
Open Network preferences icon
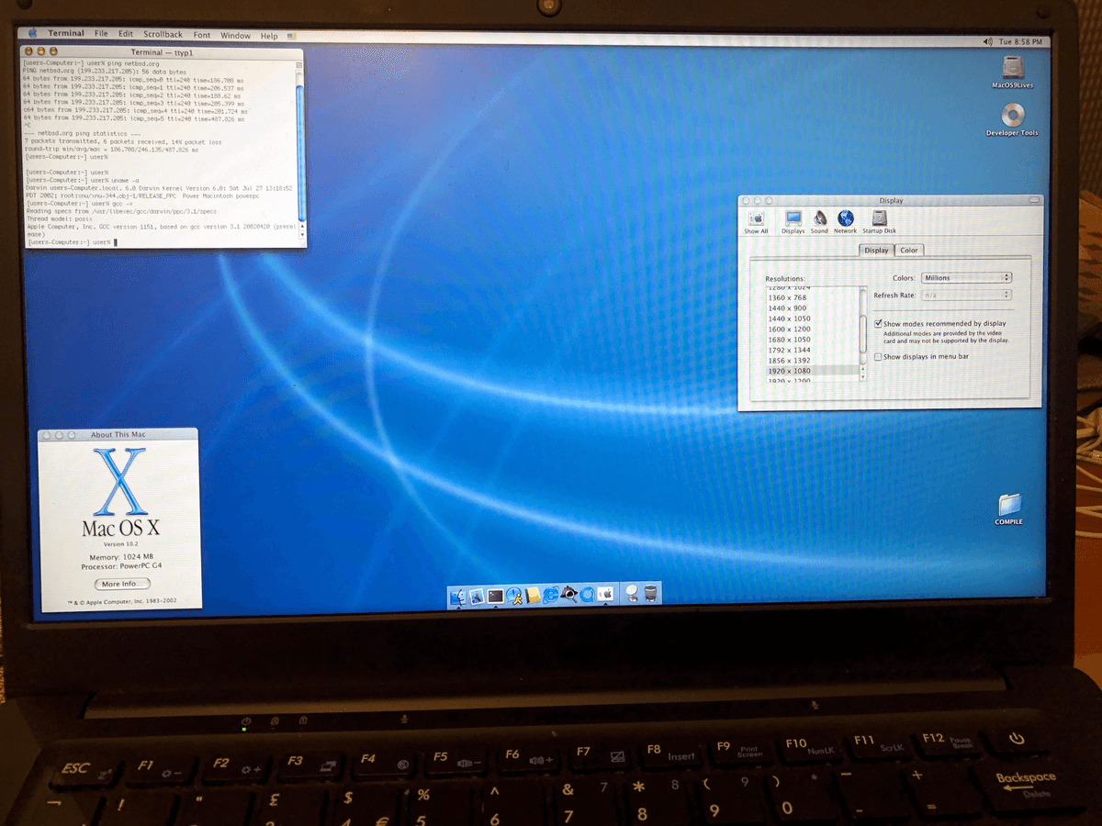[x=845, y=218]
